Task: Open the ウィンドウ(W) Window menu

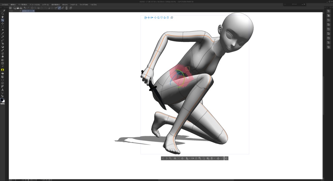Action: (x=84, y=5)
